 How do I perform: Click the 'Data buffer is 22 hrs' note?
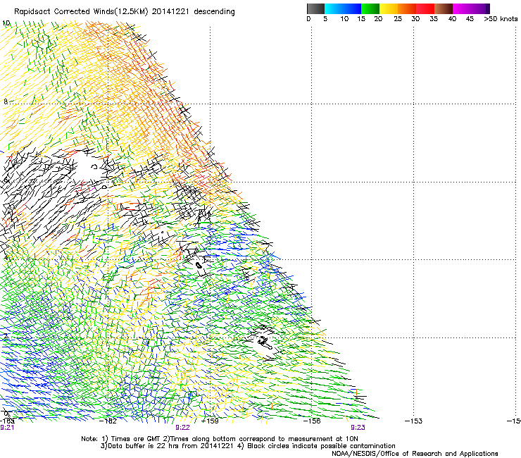coord(168,446)
